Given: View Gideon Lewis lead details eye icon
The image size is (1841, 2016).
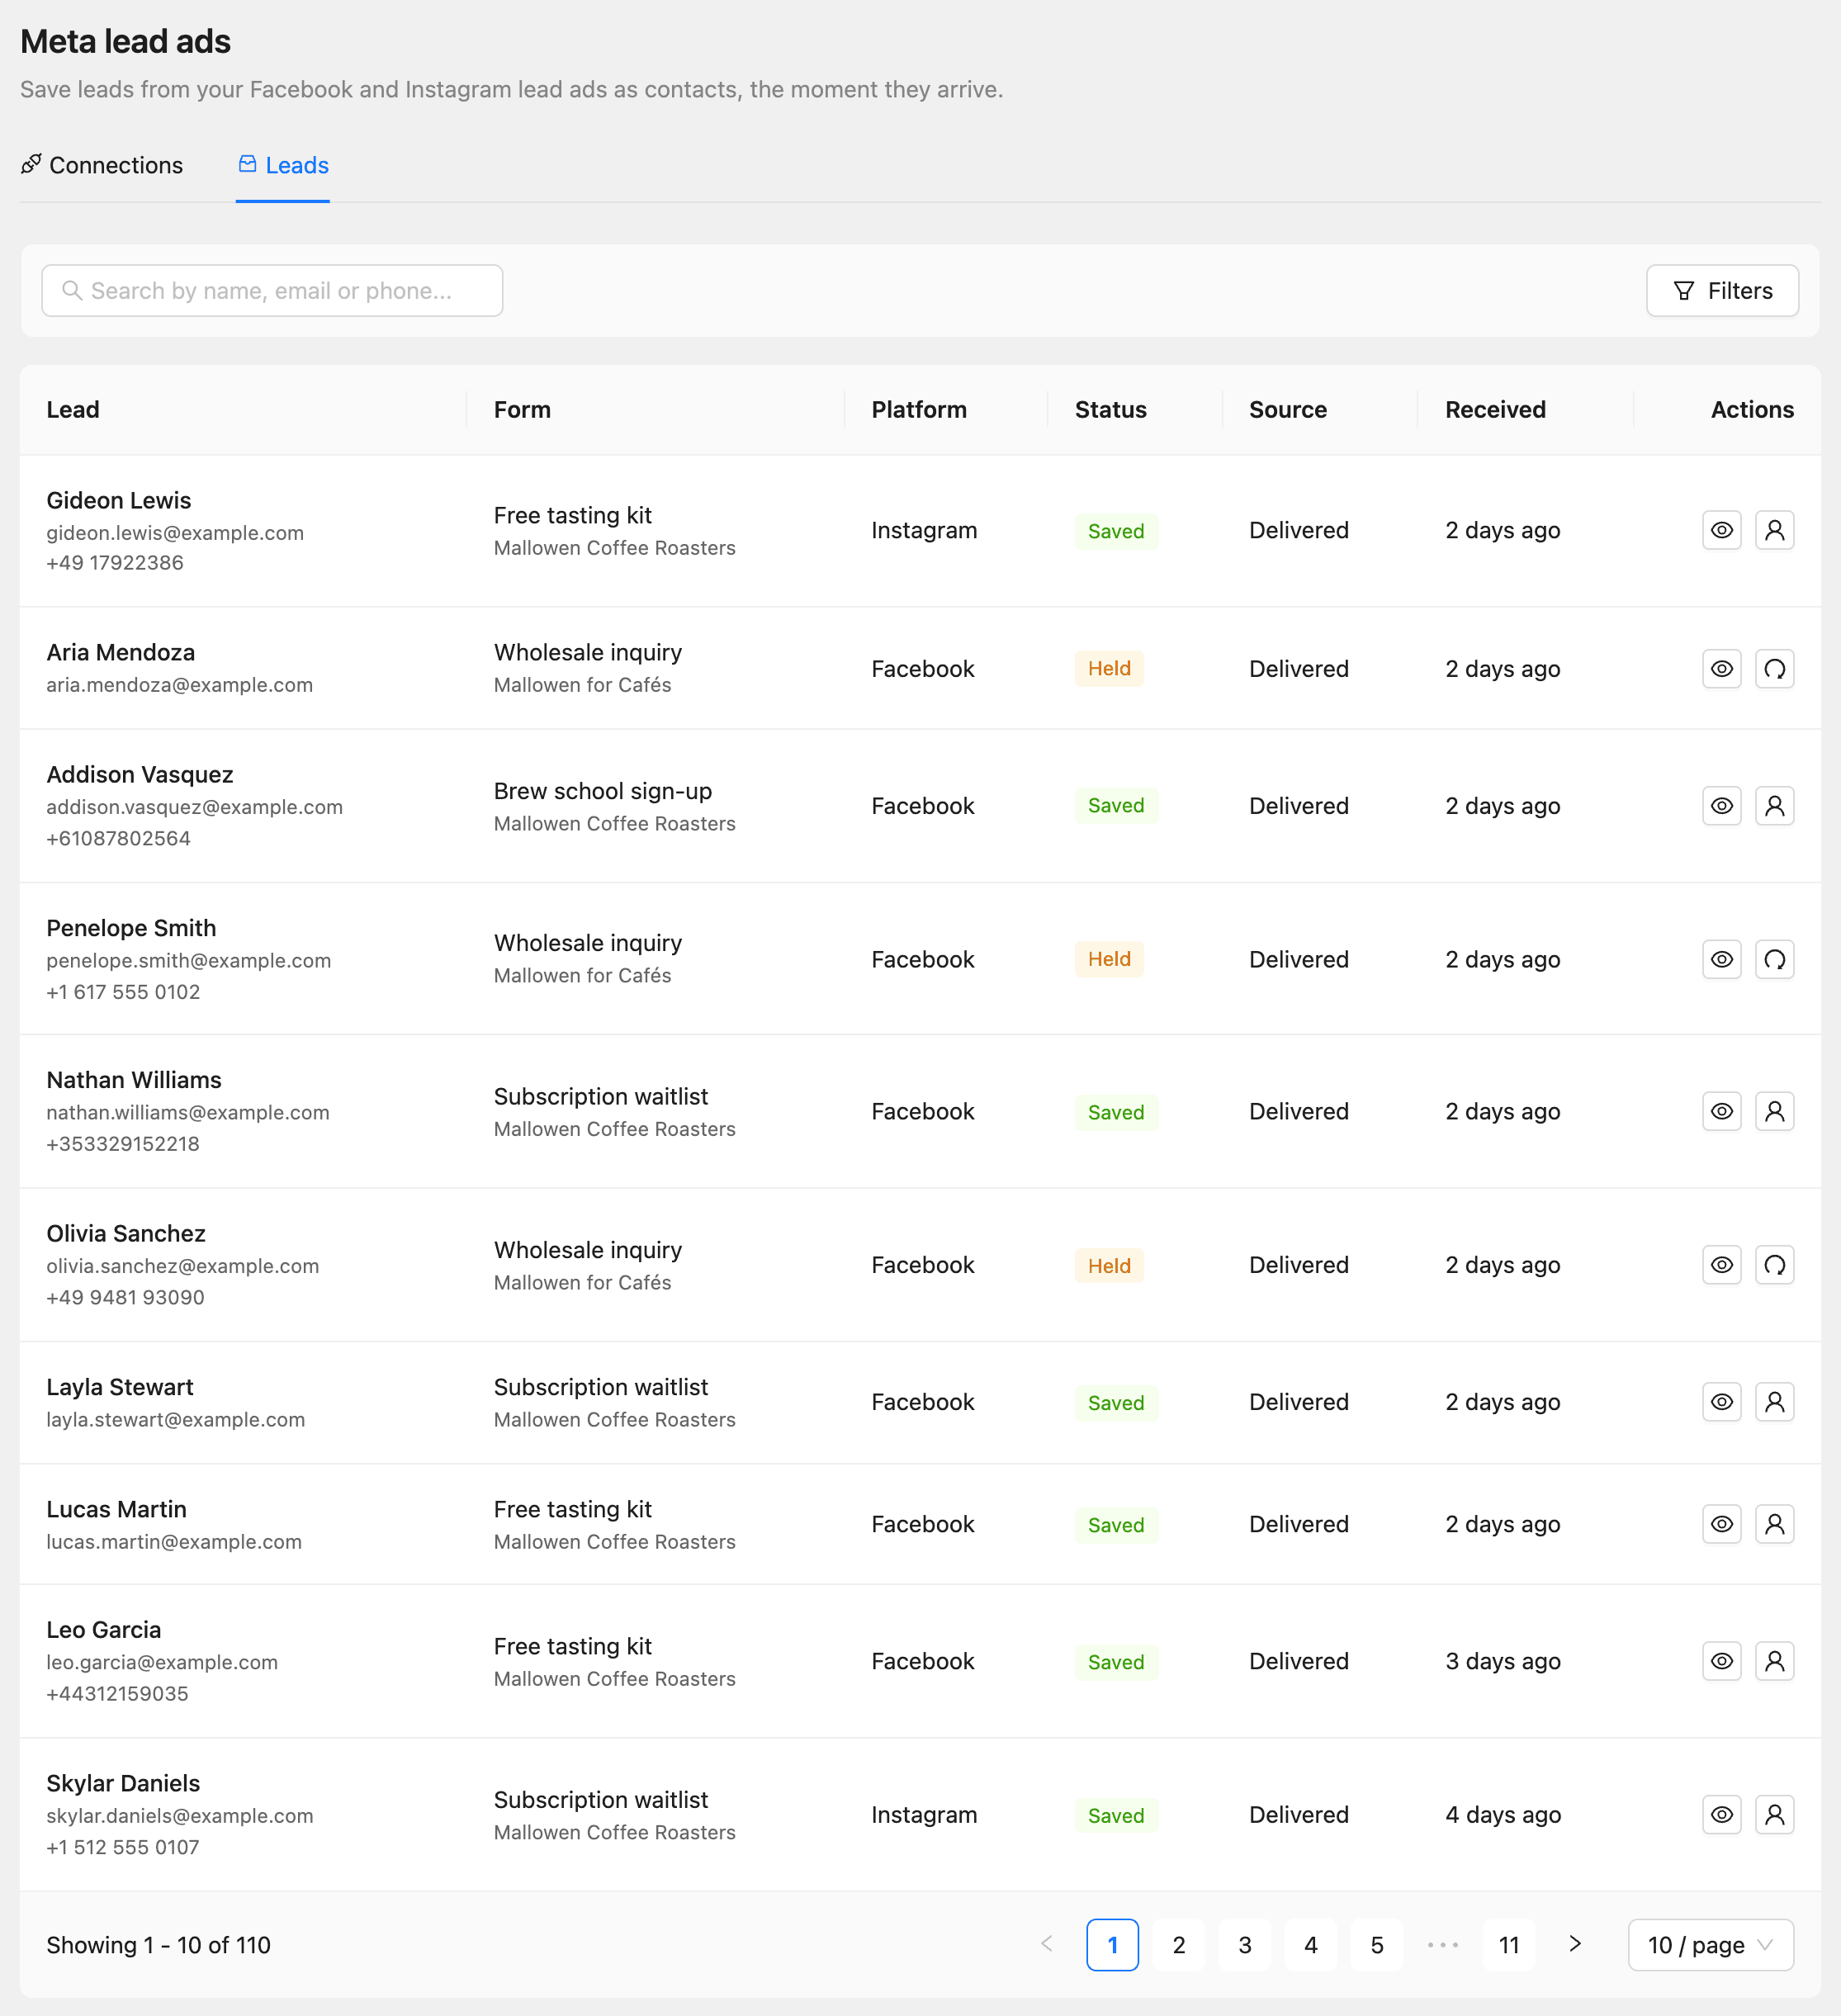Looking at the screenshot, I should click(x=1721, y=530).
